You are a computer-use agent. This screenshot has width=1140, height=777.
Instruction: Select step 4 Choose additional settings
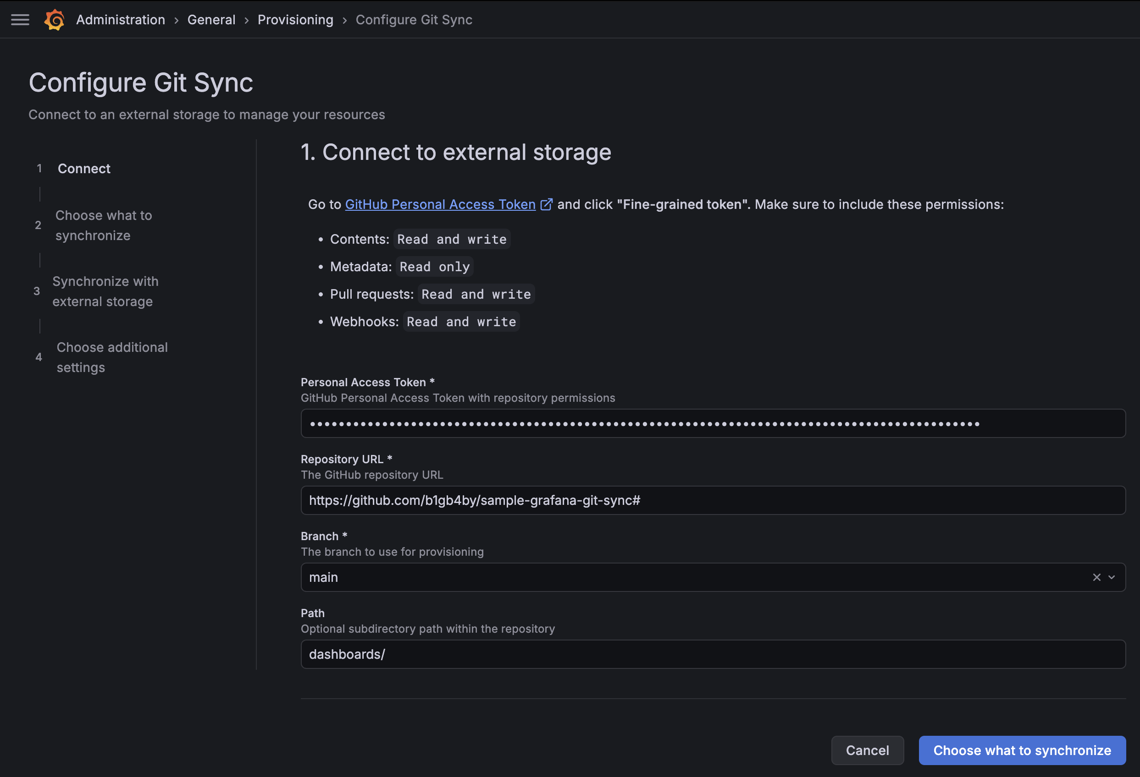112,357
